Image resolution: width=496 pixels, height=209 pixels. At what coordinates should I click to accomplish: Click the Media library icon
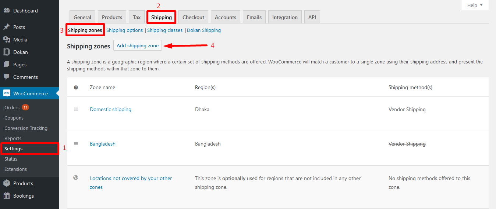pos(7,40)
